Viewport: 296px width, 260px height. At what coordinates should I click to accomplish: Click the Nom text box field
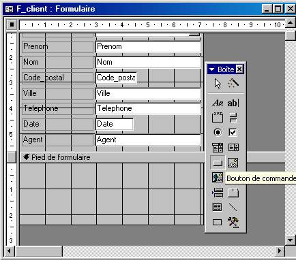pos(148,62)
